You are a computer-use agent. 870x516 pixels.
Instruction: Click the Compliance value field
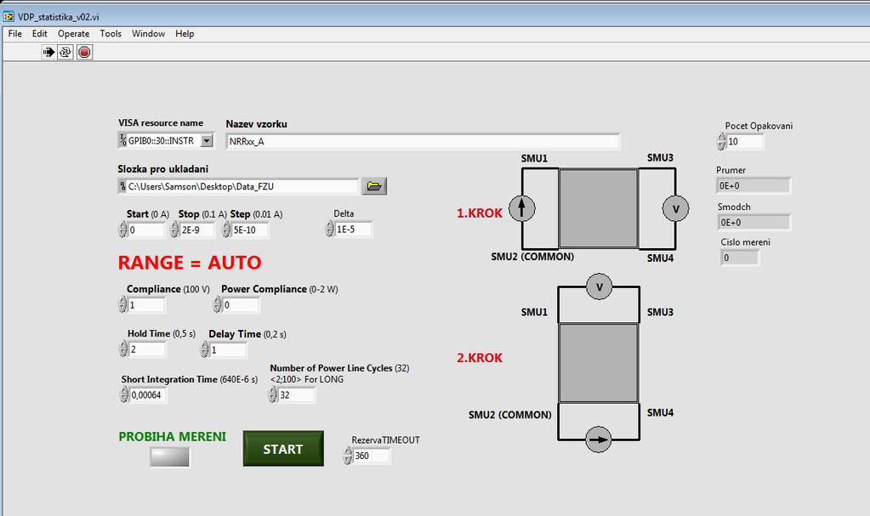coord(146,304)
